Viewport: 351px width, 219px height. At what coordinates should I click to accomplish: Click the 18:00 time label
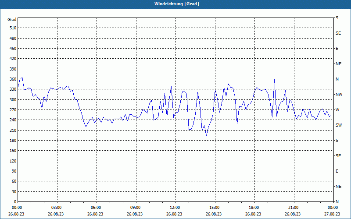(253, 208)
